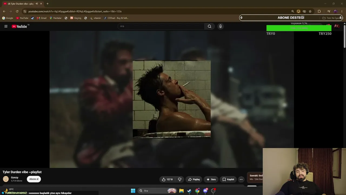Open the Gmail bookmark
Viewport: 346px width, 195px height.
point(42,18)
